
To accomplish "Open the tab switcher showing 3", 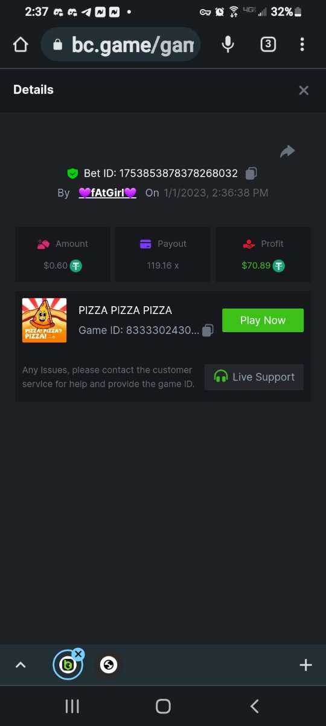I will (268, 44).
